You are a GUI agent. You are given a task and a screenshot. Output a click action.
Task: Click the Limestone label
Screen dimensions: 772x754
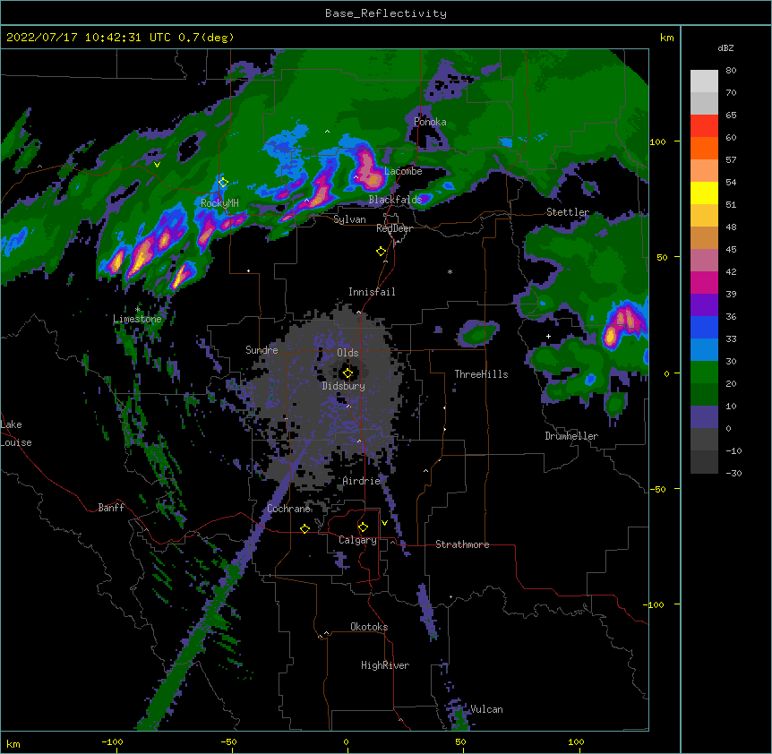[x=137, y=319]
